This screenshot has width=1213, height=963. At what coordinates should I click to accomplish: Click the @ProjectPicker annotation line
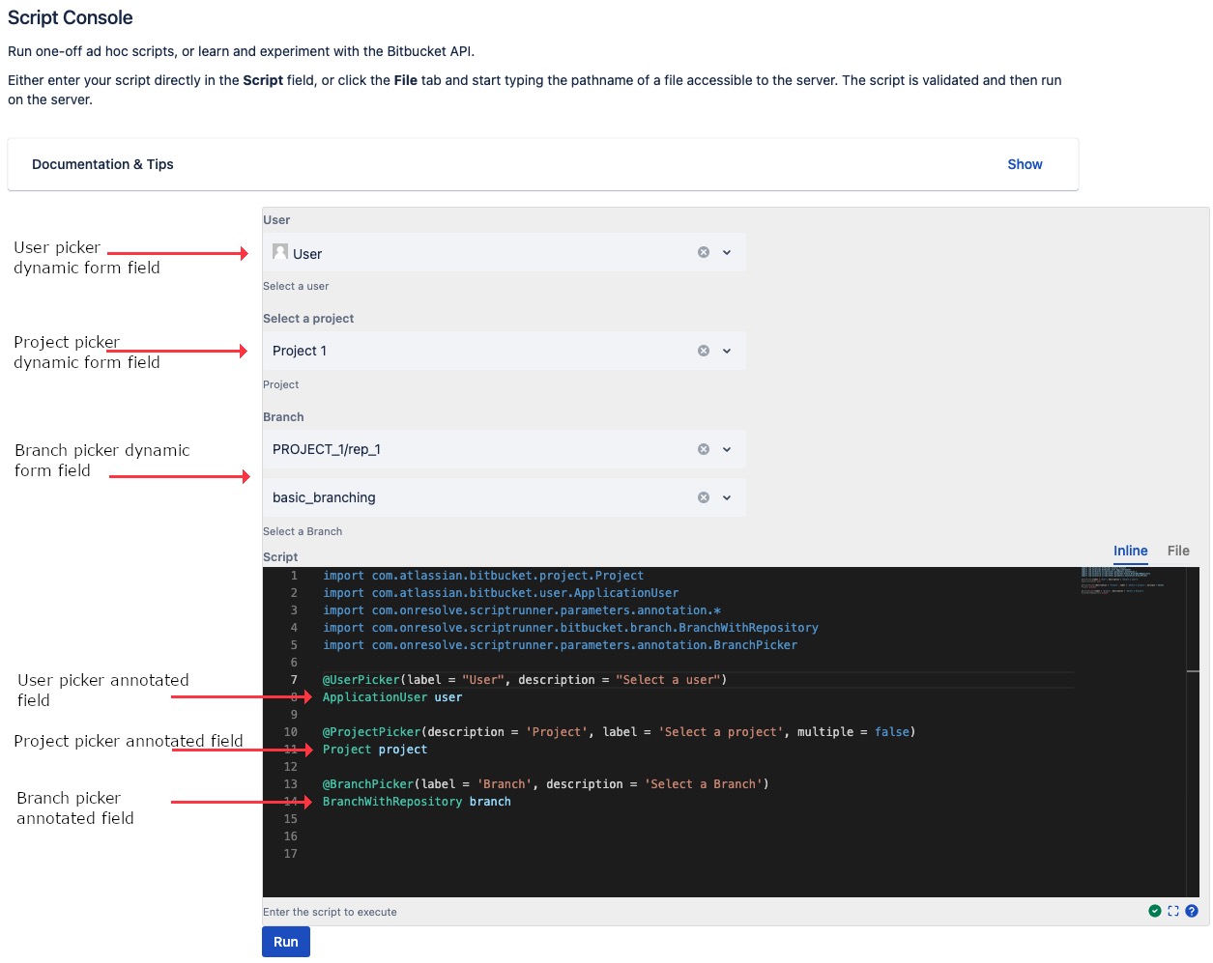[619, 732]
